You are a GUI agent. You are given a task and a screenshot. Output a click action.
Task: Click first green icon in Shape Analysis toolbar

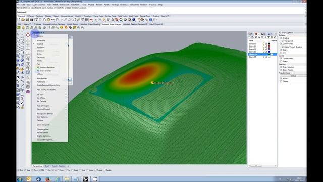coord(19,28)
